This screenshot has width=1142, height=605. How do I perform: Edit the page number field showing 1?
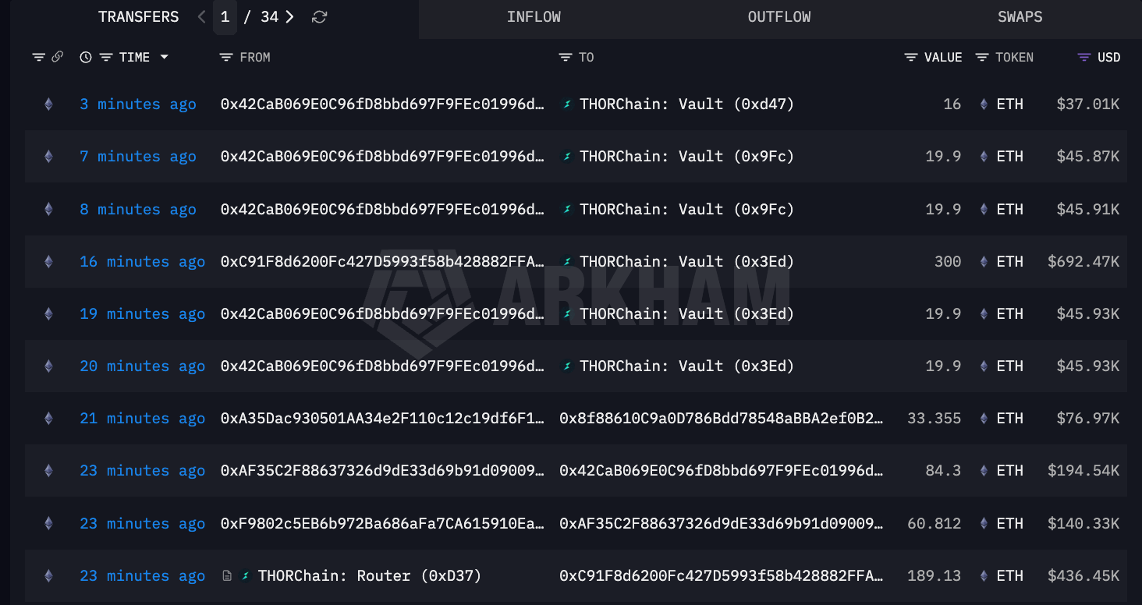point(225,16)
